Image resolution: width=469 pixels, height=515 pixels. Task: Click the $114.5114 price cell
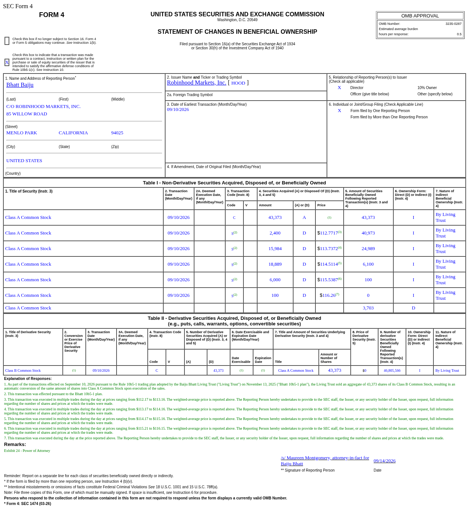tap(329, 264)
